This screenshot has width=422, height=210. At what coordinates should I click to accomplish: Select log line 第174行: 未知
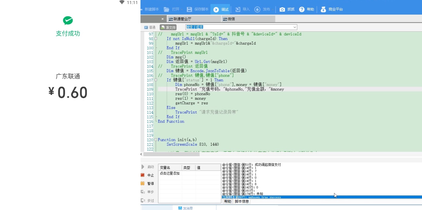(x=243, y=194)
